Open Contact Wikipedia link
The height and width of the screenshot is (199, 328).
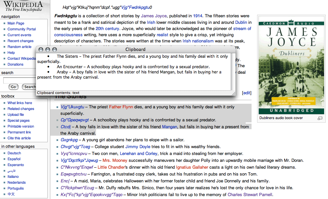point(22,58)
